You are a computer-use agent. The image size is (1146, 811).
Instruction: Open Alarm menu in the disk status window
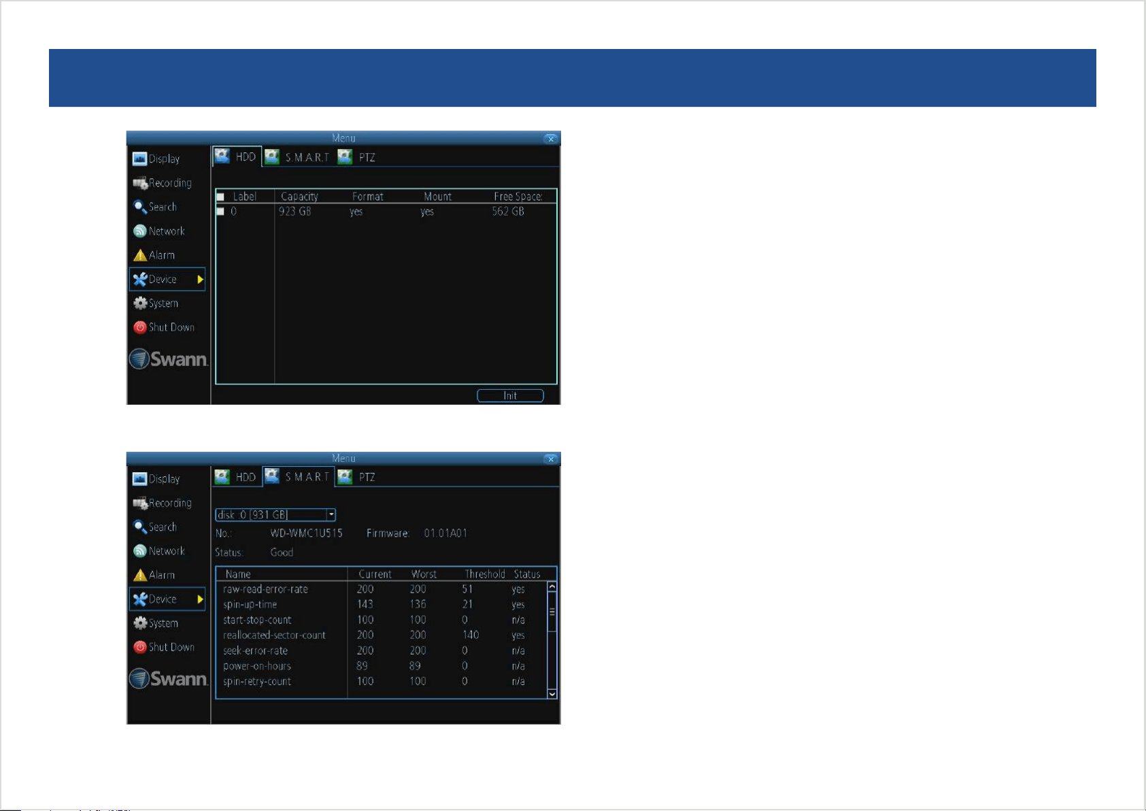click(x=154, y=575)
